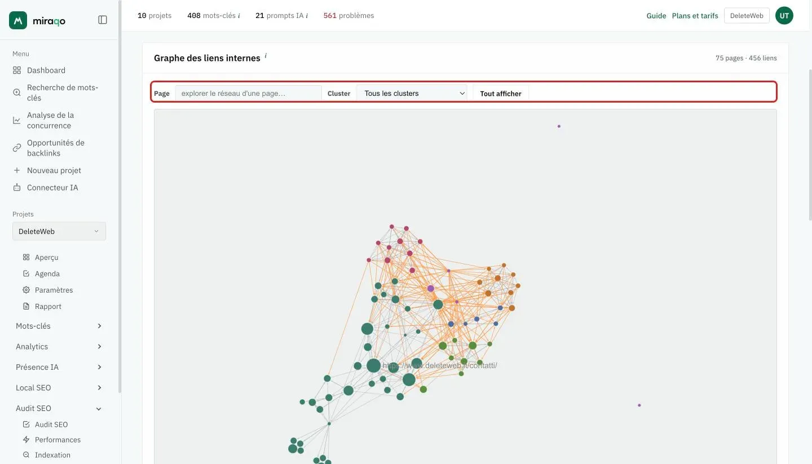This screenshot has height=464, width=812.
Task: Click the Audit SEO checkbox icon
Action: click(26, 425)
